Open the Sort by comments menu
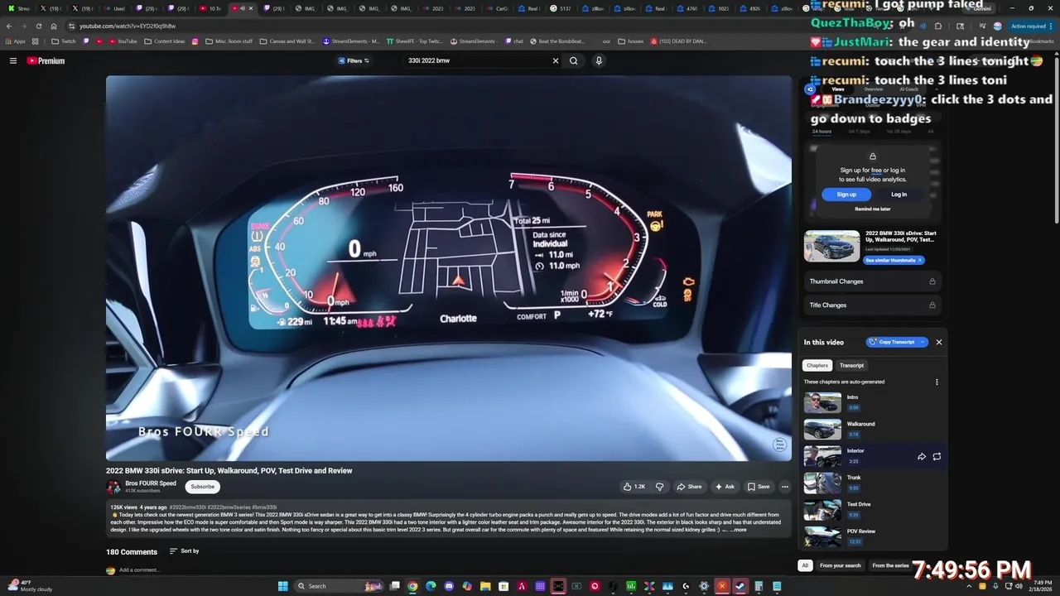Screen dimensions: 1060x596 [x=184, y=551]
